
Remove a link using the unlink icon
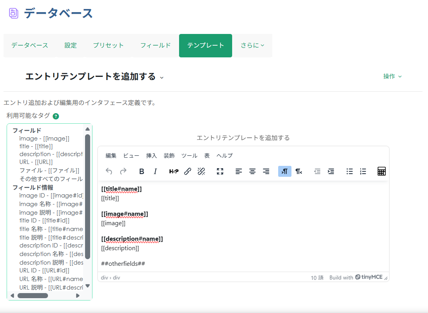[201, 171]
